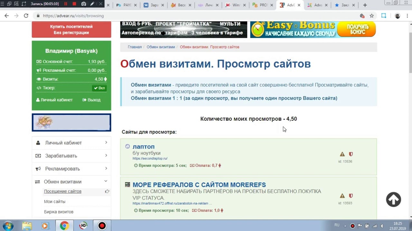Click the 'Рекламный счет' megaphone icon

pos(39,70)
